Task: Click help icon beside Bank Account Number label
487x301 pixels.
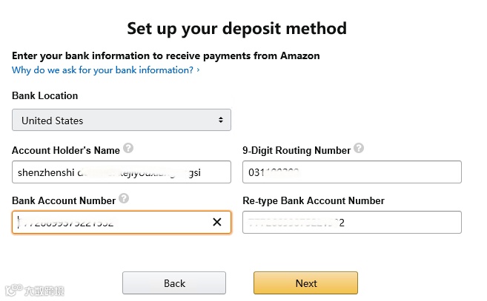Action: pos(124,199)
